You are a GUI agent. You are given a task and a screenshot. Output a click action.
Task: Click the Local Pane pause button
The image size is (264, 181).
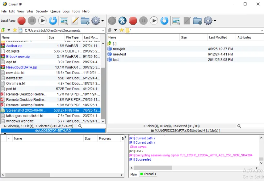click(32, 21)
